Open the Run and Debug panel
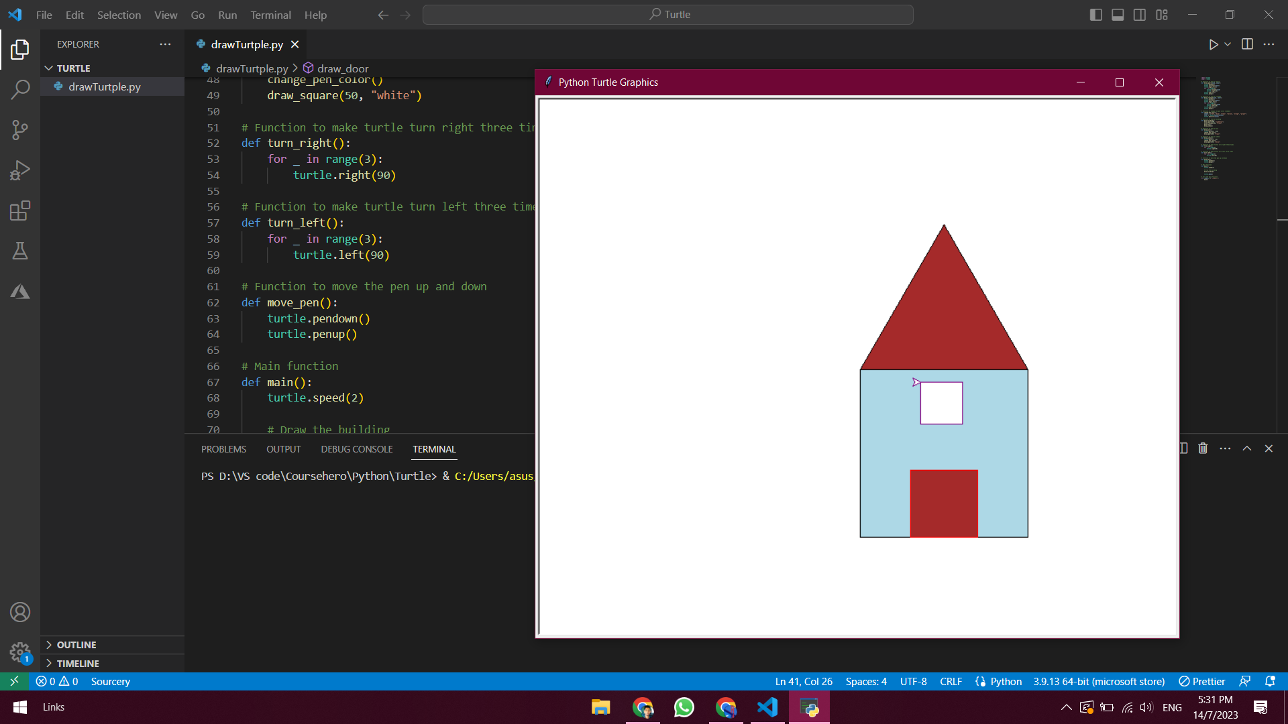1288x724 pixels. pos(20,170)
